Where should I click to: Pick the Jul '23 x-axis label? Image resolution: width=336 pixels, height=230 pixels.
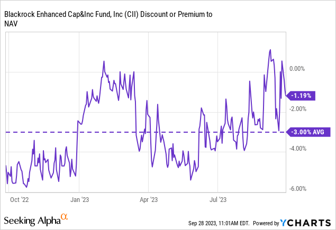pyautogui.click(x=219, y=200)
